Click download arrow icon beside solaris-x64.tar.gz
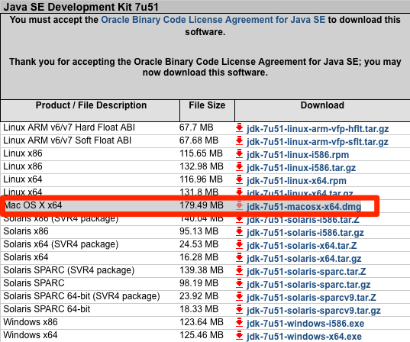The width and height of the screenshot is (410, 342). [x=239, y=258]
